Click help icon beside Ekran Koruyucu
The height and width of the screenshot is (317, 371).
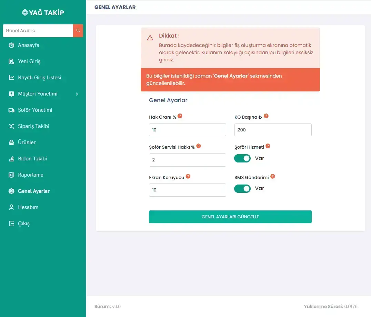tap(188, 176)
